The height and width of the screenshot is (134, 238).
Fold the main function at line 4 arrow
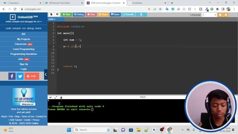point(55,33)
